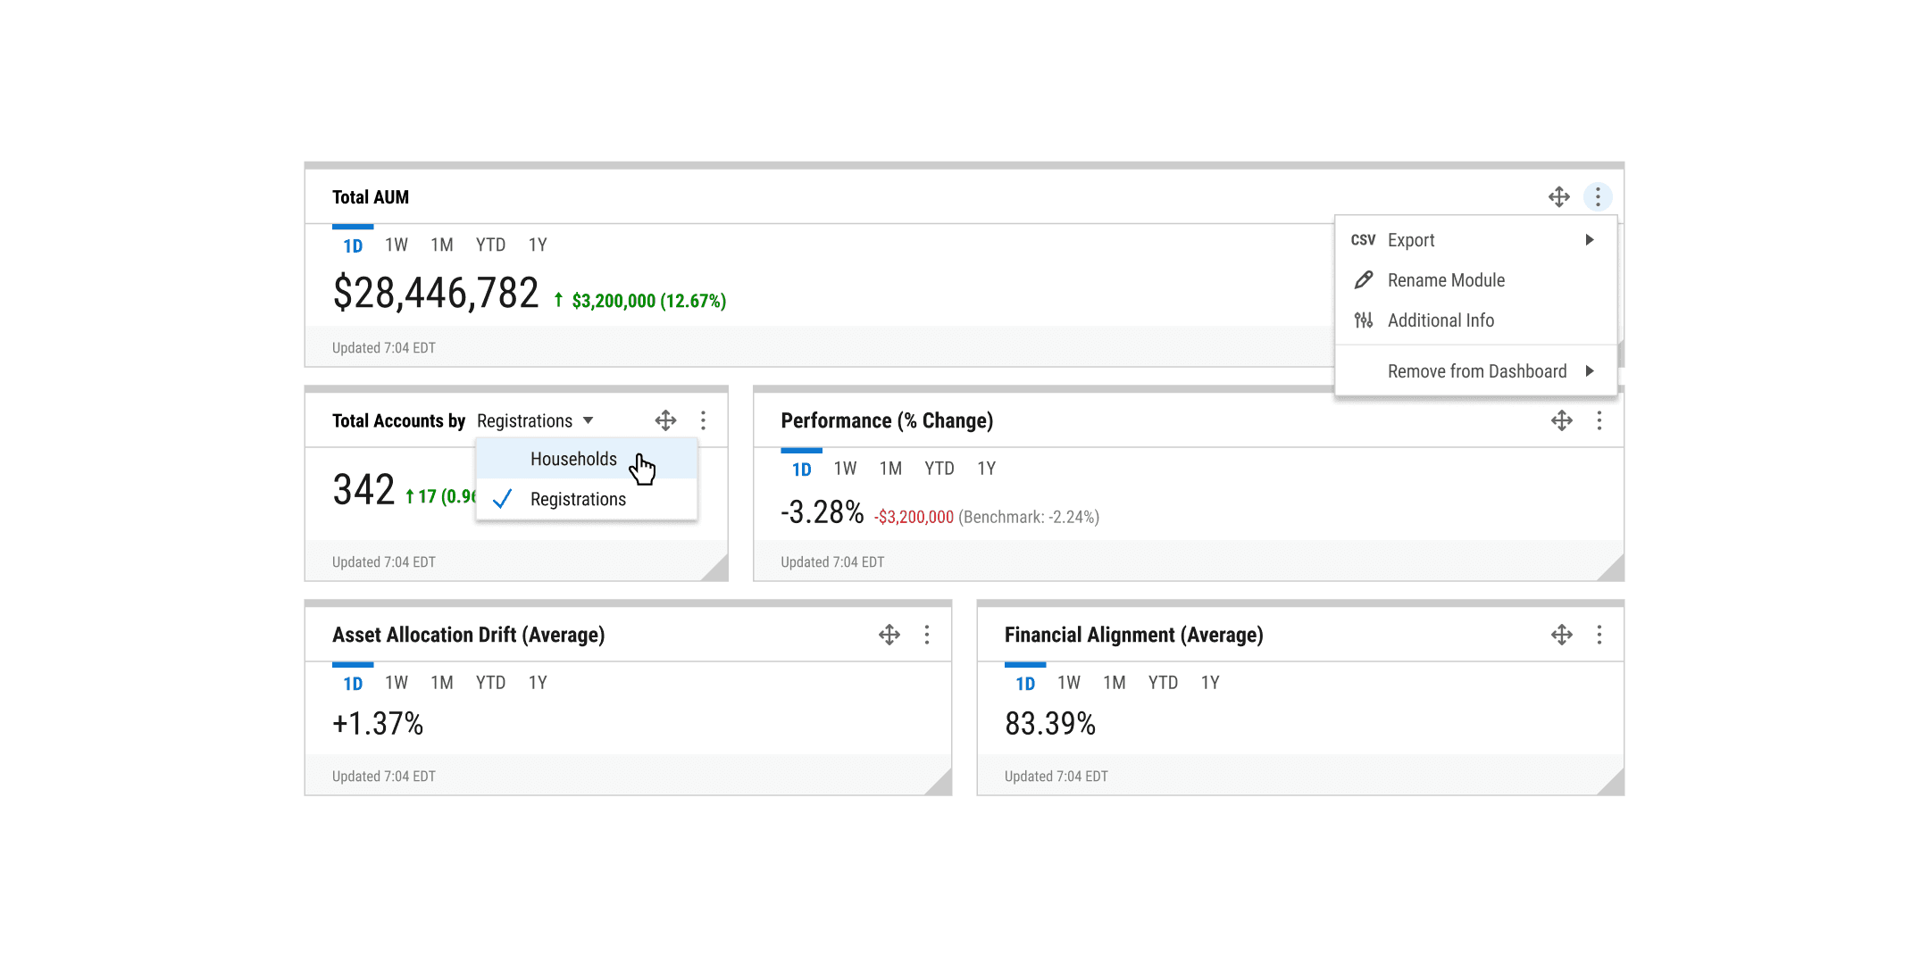
Task: Expand the Export submenu
Action: point(1589,240)
